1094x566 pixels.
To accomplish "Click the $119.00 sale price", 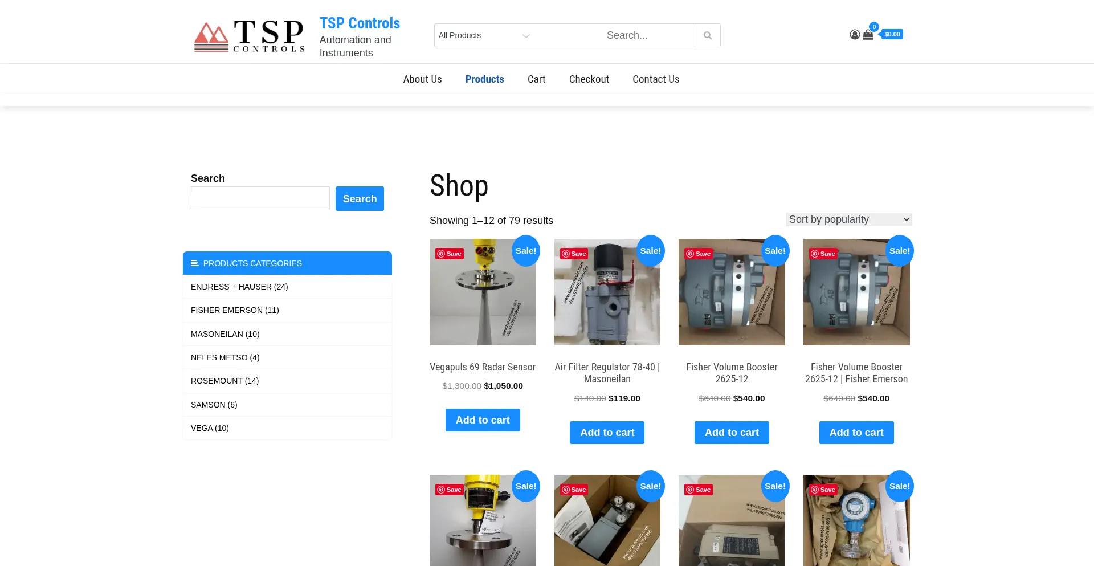I will tap(624, 398).
